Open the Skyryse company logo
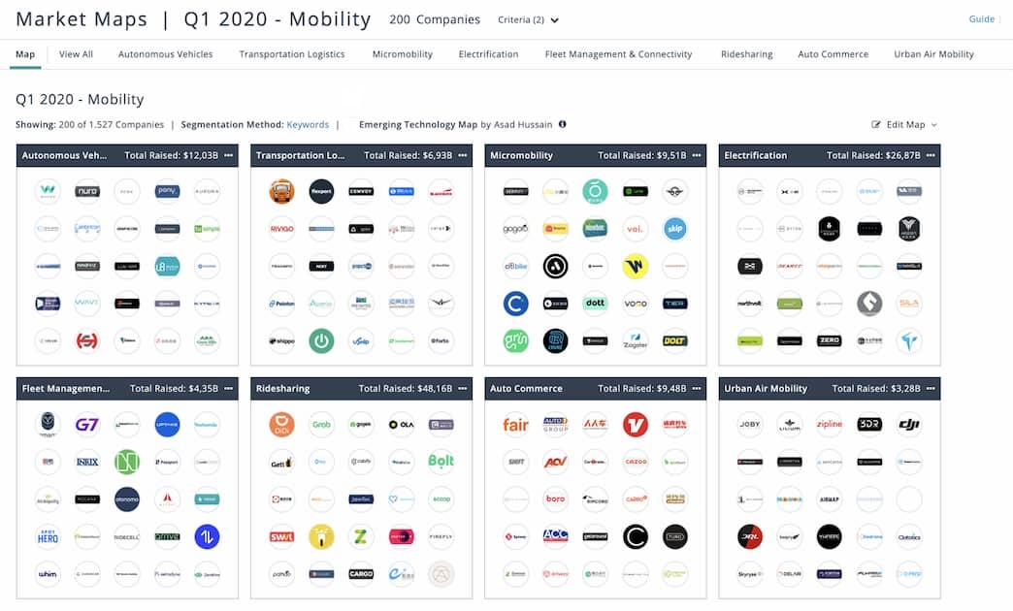Viewport: 1013px width, 611px height. point(749,574)
